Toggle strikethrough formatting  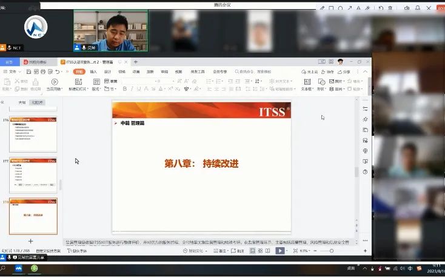point(153,89)
